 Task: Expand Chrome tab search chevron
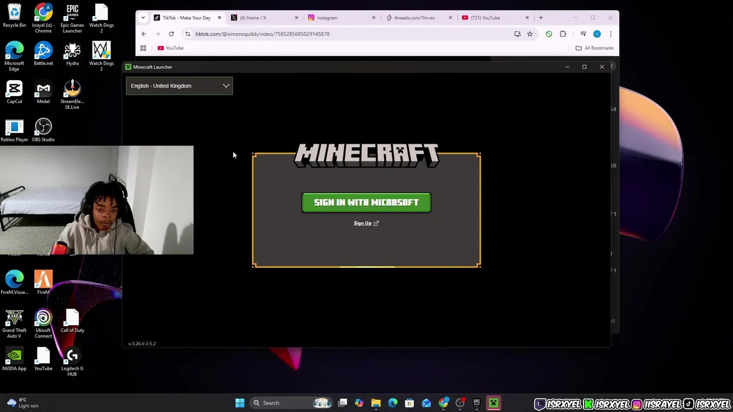[143, 18]
